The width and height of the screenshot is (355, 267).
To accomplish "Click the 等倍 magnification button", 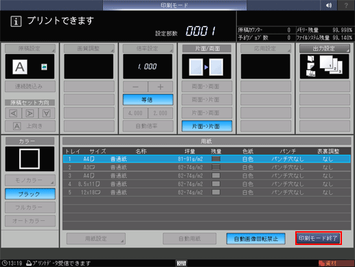I will click(x=148, y=100).
